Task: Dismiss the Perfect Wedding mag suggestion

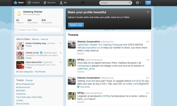Action: tap(60, 43)
